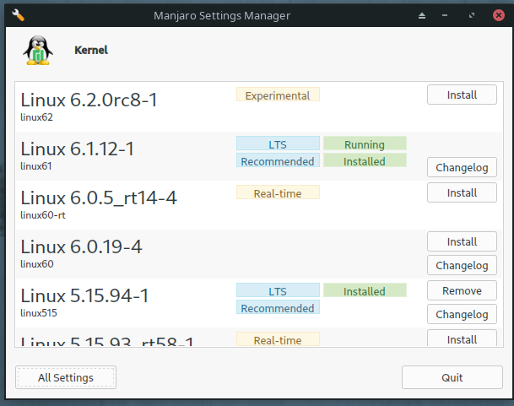Viewport: 514px width, 406px height.
Task: Click the Manjaro penguin Kernel icon
Action: 36,51
